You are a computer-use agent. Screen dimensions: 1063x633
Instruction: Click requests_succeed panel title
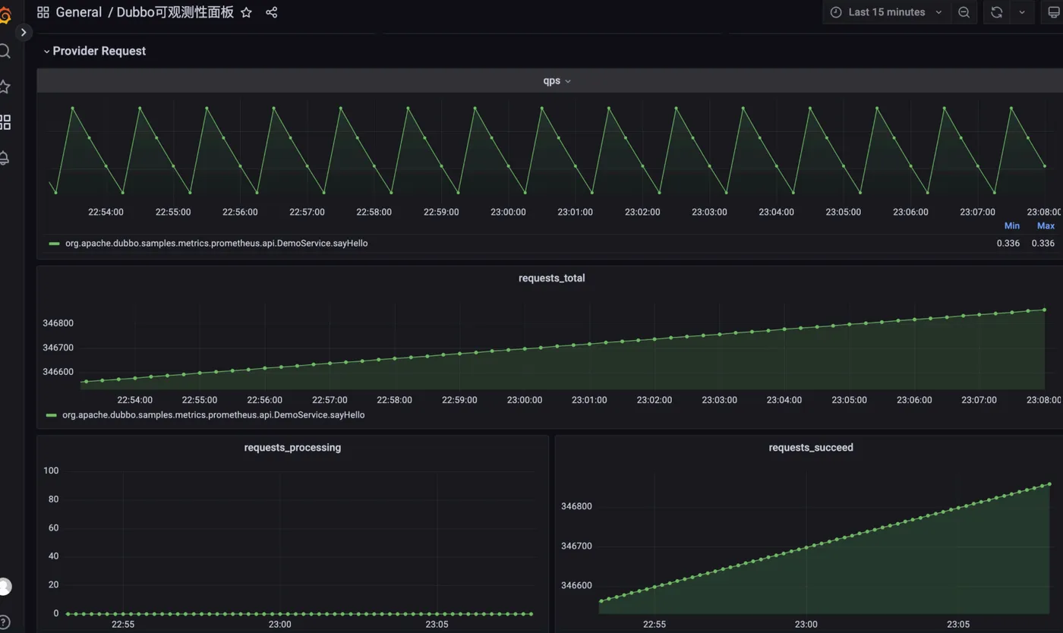tap(811, 447)
